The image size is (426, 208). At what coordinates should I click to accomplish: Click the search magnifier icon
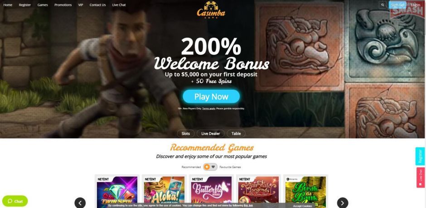(382, 5)
